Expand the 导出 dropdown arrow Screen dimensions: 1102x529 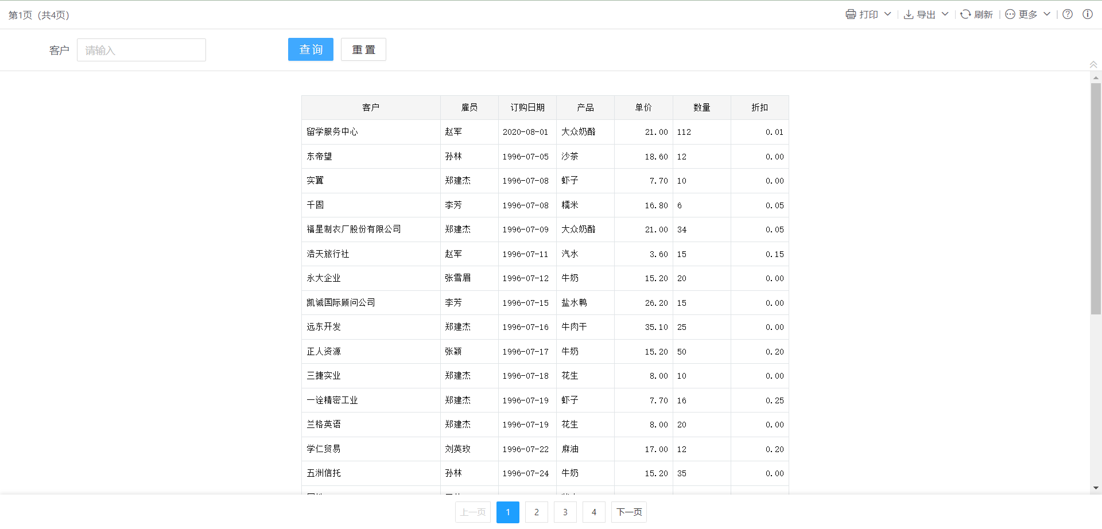coord(945,14)
